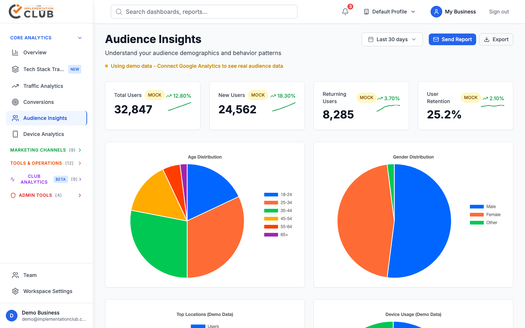Click the green 35-44 legend color swatch
This screenshot has width=525, height=328.
pos(271,211)
